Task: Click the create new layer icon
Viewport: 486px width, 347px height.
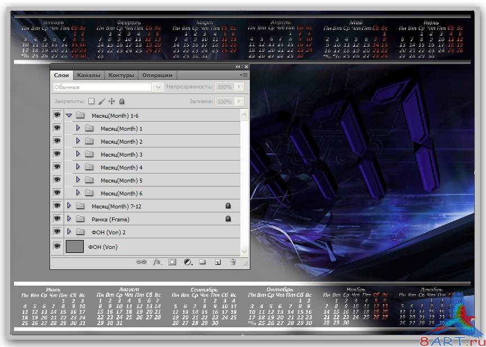Action: click(x=217, y=262)
